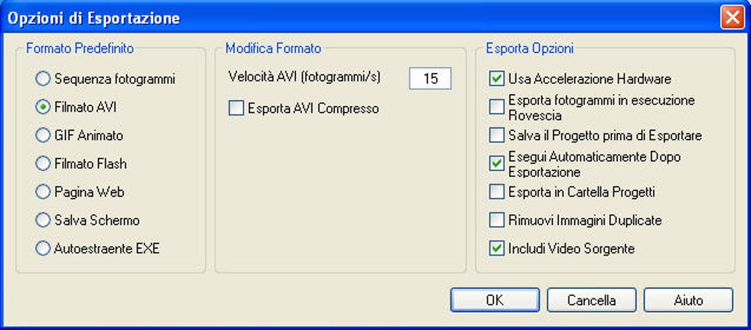The image size is (751, 330).
Task: Untick Includi Video Sorgente checkbox
Action: [497, 248]
